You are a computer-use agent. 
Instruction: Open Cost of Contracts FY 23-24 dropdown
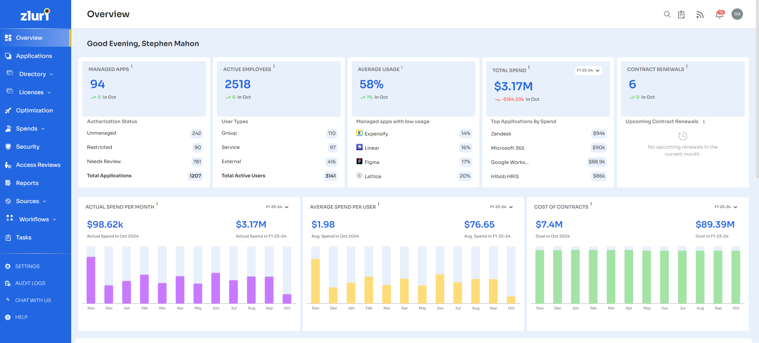726,207
